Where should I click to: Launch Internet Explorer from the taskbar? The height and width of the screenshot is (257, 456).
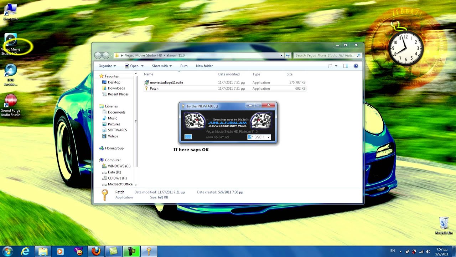(x=25, y=251)
